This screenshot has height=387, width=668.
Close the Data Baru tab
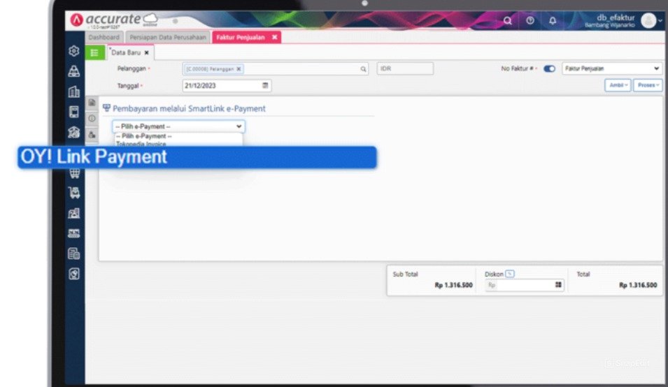click(147, 52)
